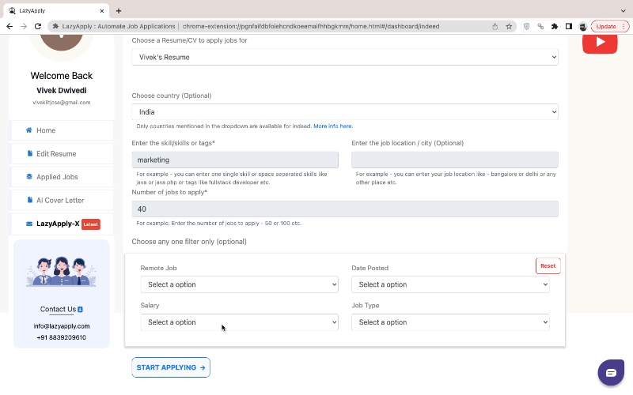633x395 pixels.
Task: Click the Contact Us link
Action: click(58, 309)
